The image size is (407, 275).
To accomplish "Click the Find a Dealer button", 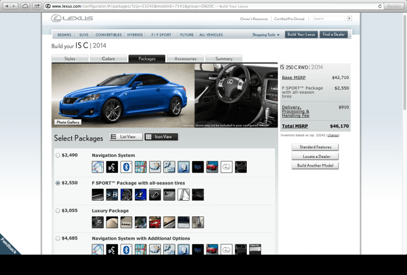I will 334,34.
